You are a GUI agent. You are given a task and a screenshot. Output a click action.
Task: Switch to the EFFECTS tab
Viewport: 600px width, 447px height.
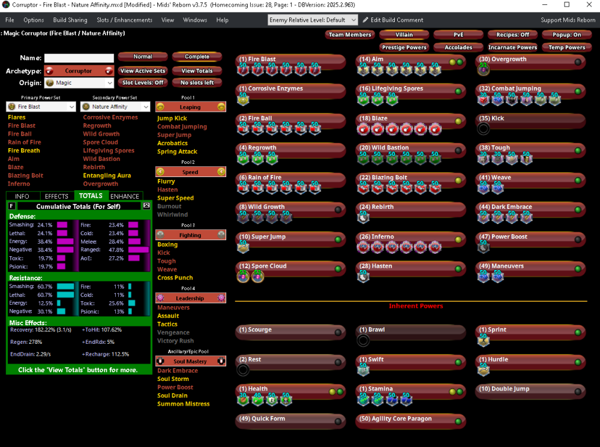pos(56,196)
